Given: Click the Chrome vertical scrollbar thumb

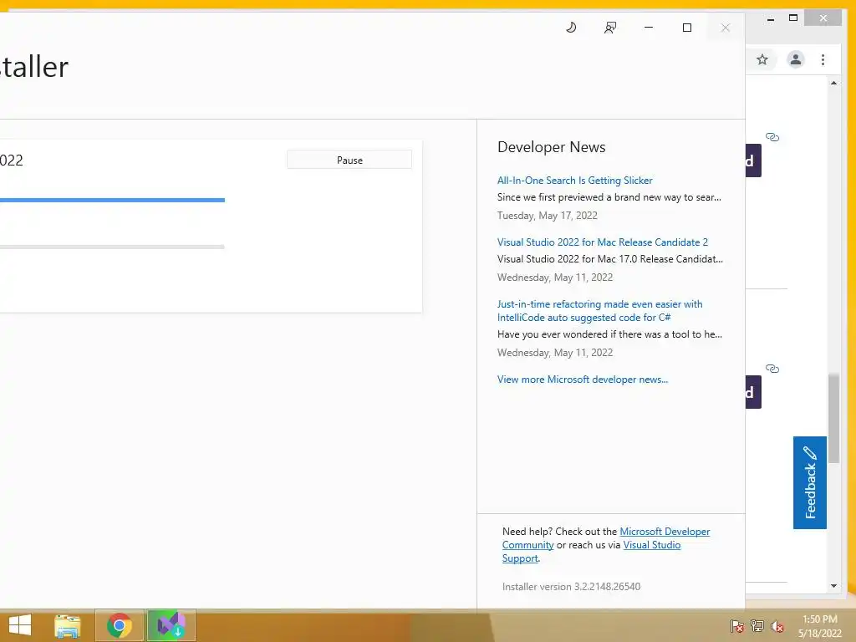Looking at the screenshot, I should coord(833,418).
